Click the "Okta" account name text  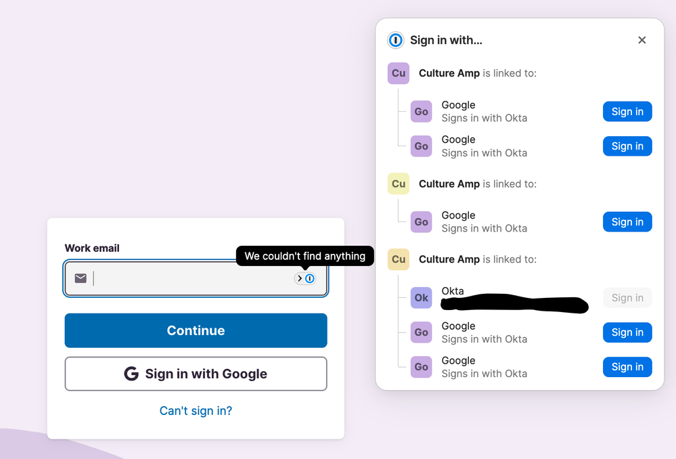453,291
